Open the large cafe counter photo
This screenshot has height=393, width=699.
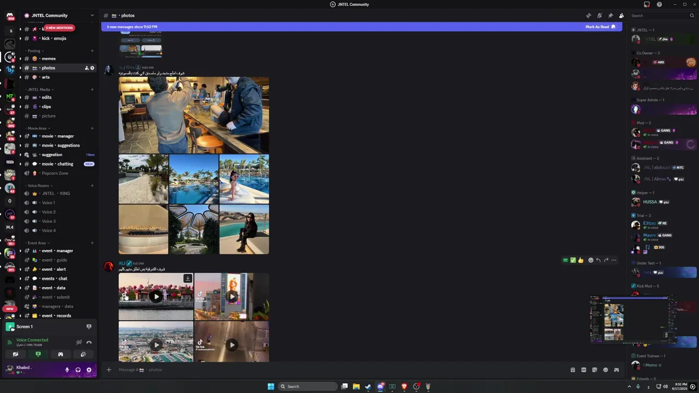click(194, 115)
